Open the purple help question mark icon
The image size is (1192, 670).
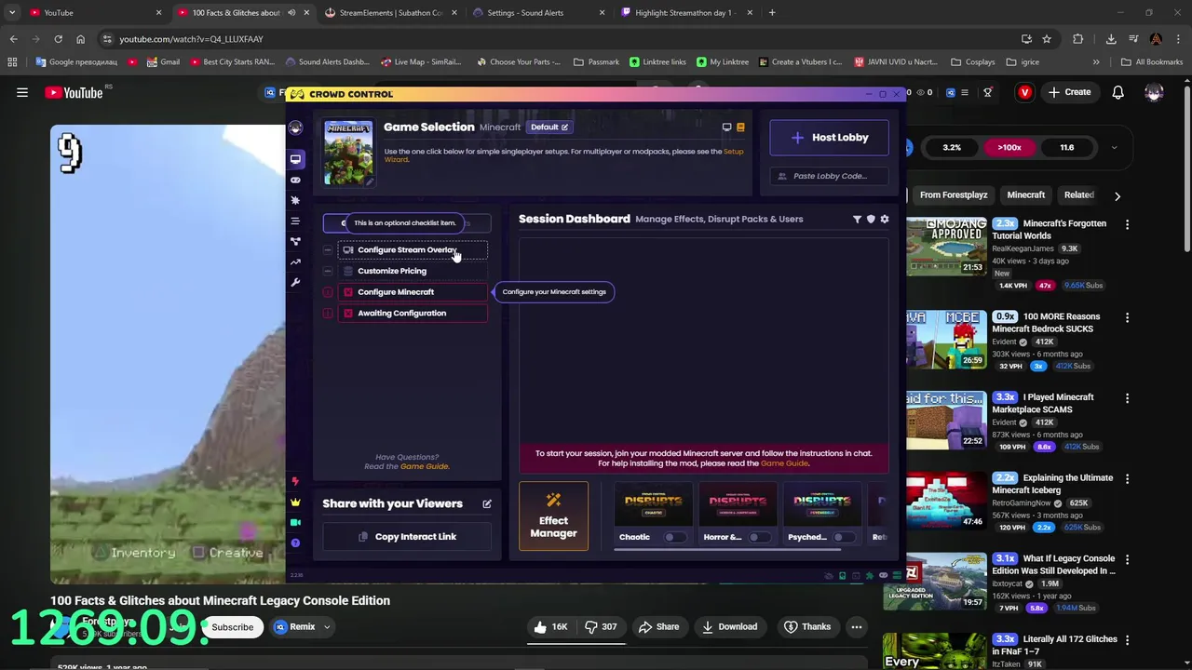[295, 543]
